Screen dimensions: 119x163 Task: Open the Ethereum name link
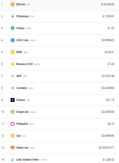click(x=23, y=16)
